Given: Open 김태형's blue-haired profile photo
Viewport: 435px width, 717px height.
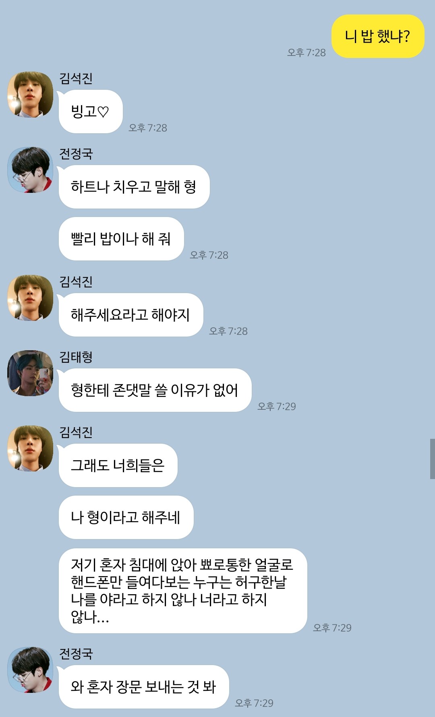Looking at the screenshot, I should tap(30, 373).
